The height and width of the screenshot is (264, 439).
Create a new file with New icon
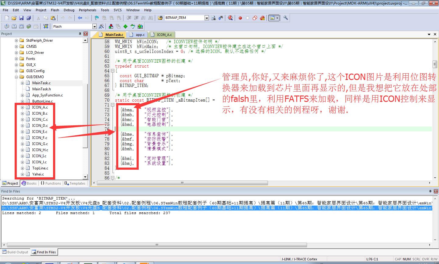[x=7, y=18]
